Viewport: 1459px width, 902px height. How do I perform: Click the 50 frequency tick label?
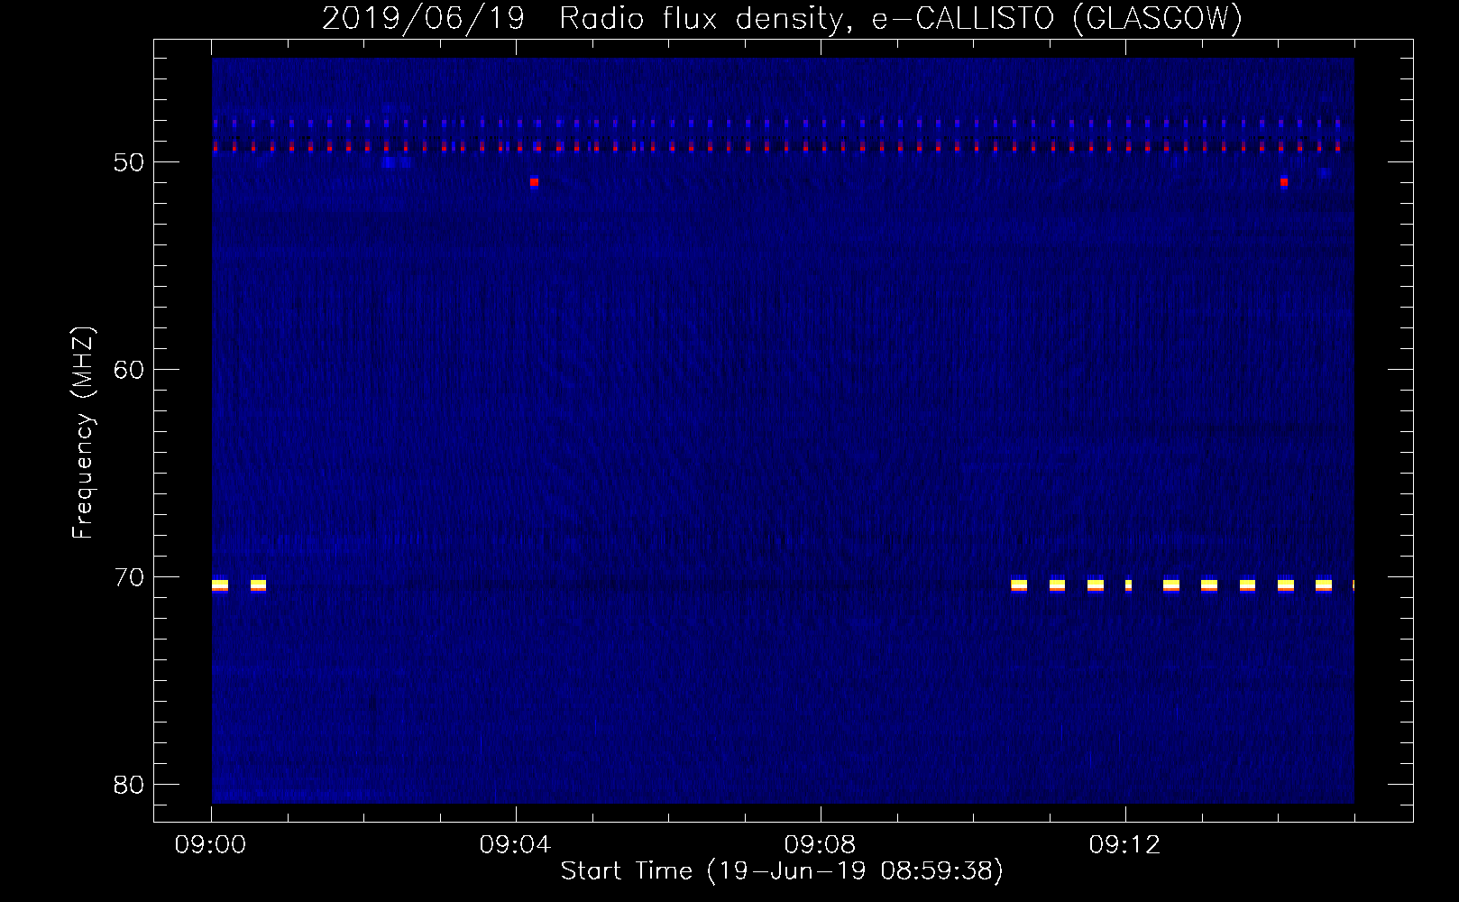pos(129,162)
